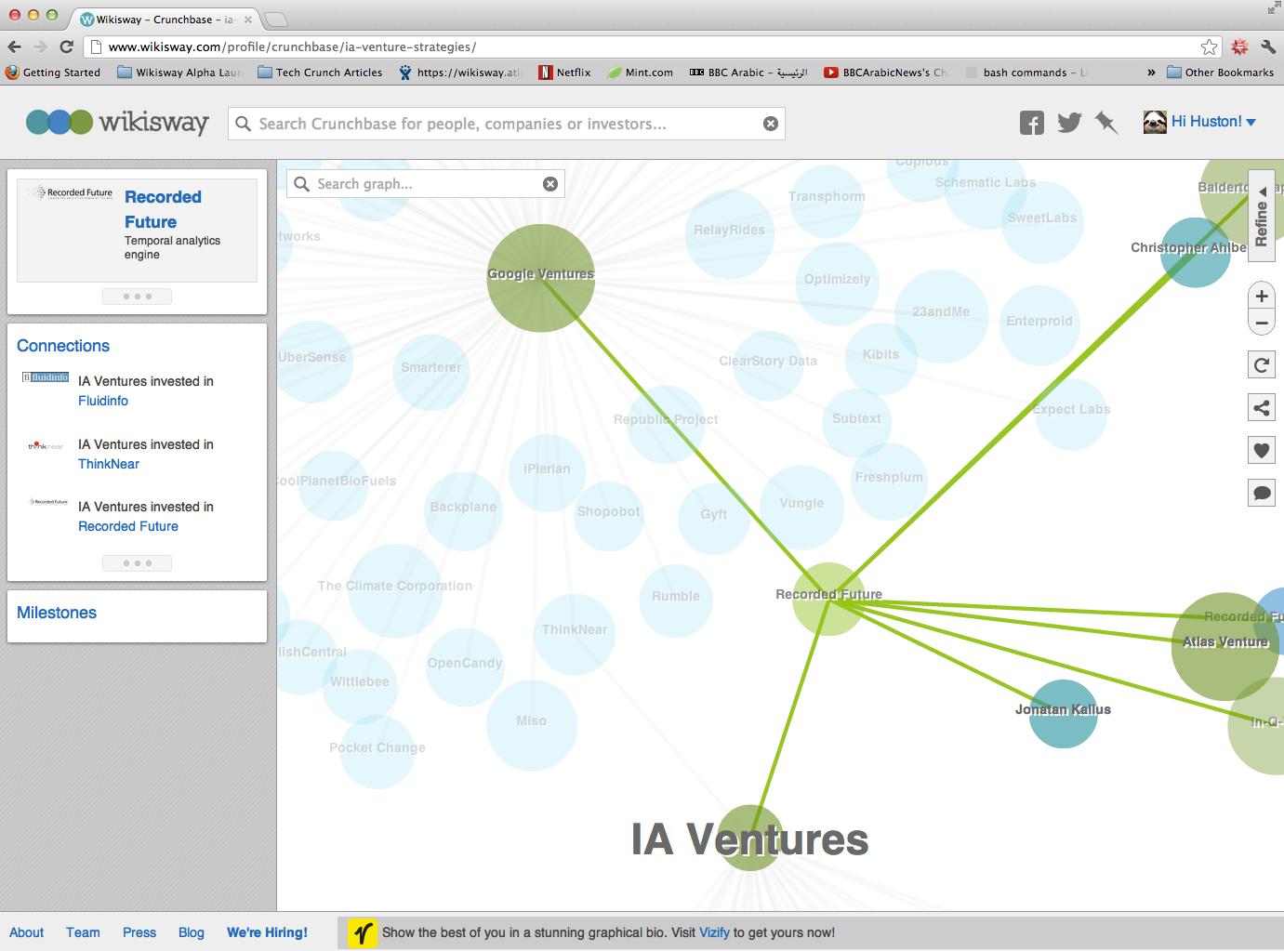Viewport: 1284px width, 951px height.
Task: Open the Tech Crunch Articles bookmark folder
Action: pyautogui.click(x=320, y=72)
